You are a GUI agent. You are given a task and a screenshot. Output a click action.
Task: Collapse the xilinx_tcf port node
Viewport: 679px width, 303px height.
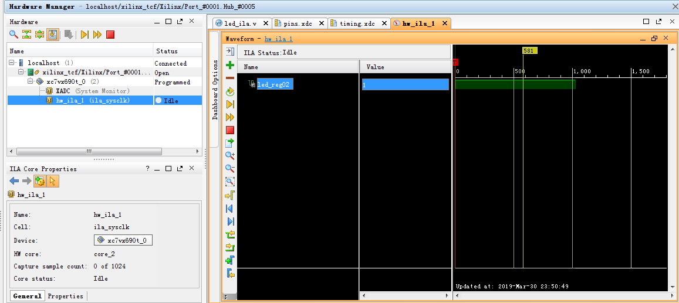tap(21, 72)
